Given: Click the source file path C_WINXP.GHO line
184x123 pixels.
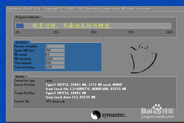Looking at the screenshot, I should 86,89.
